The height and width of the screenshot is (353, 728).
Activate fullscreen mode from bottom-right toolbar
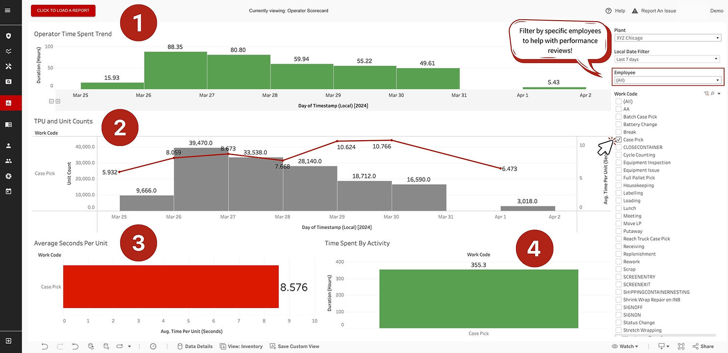point(681,346)
